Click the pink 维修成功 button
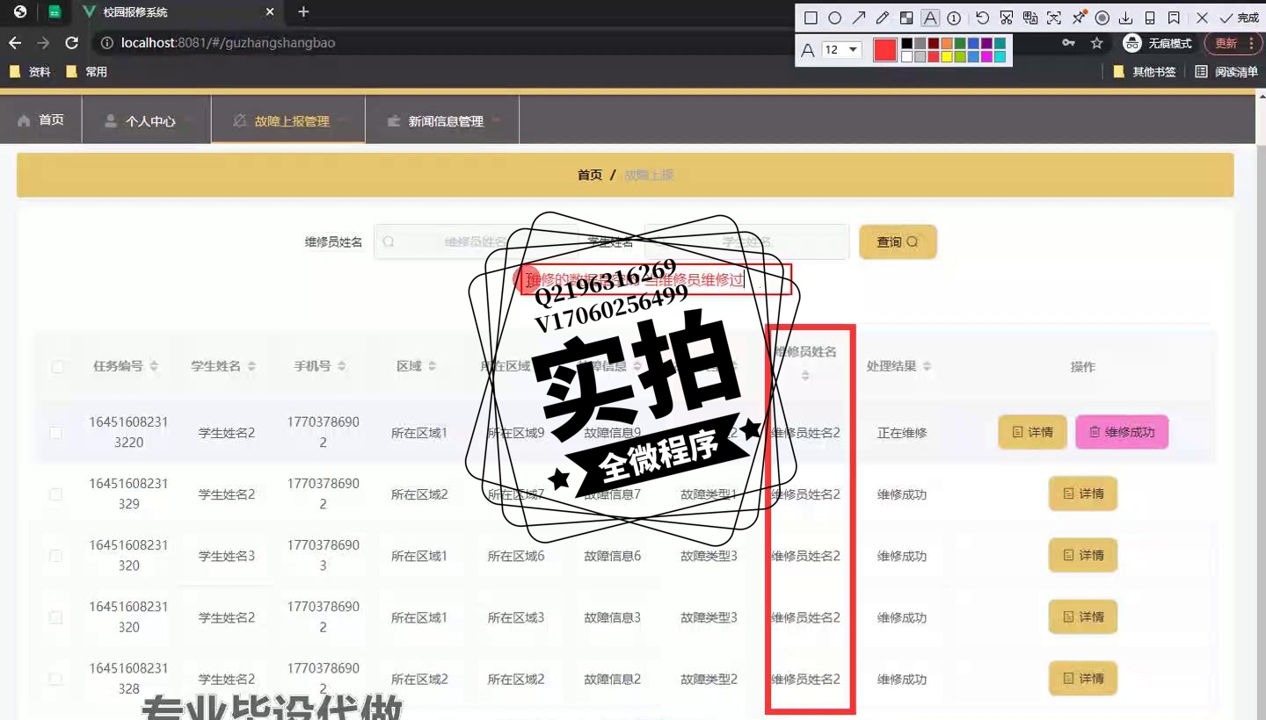 [x=1122, y=432]
